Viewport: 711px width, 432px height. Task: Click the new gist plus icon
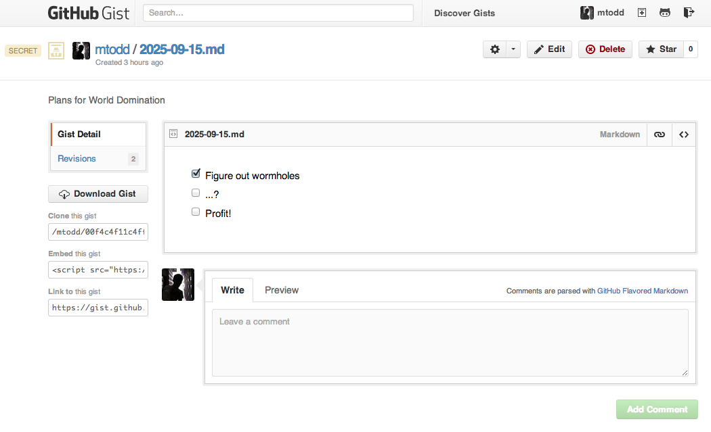coord(642,13)
